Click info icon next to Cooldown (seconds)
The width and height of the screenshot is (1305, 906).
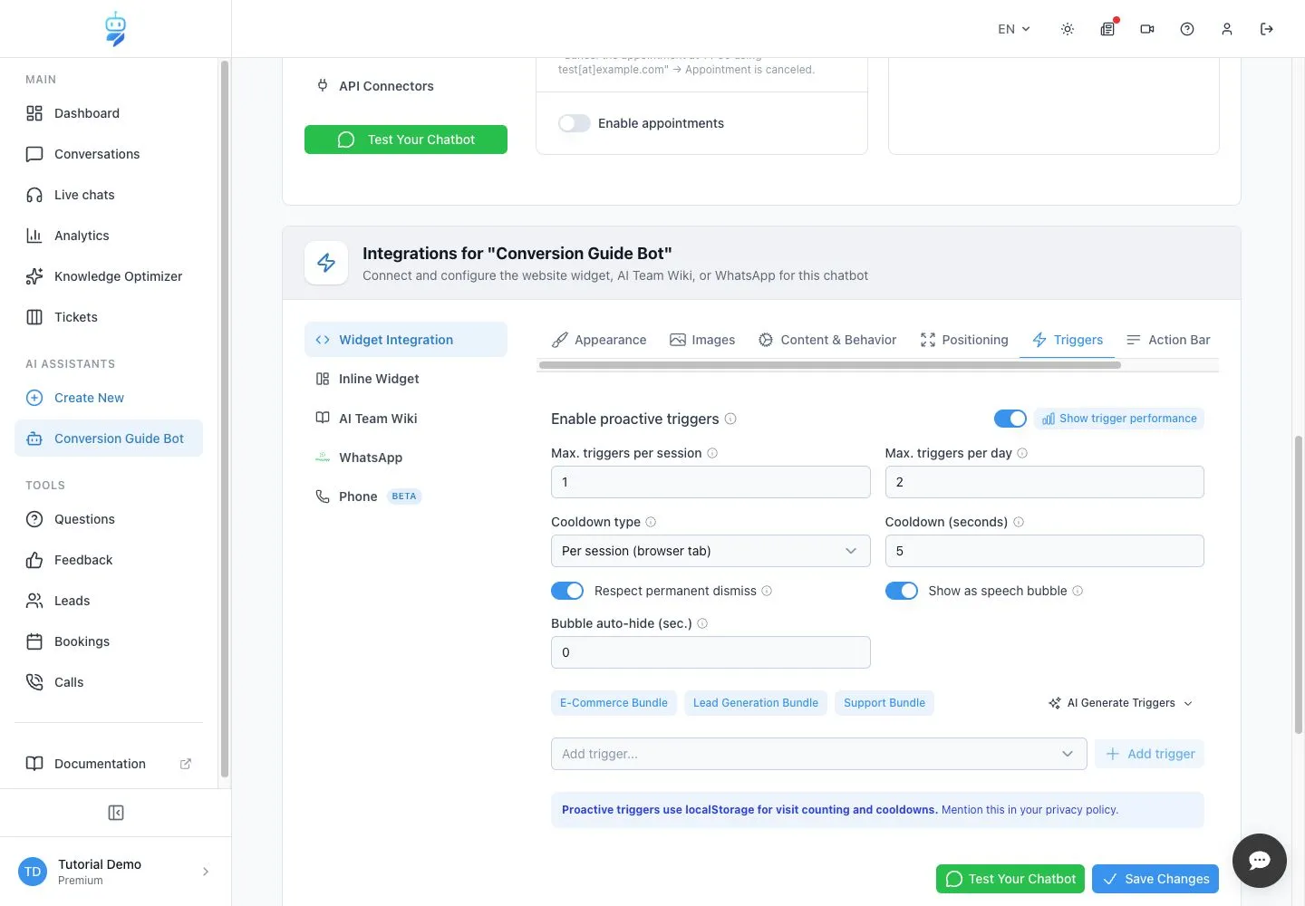(x=1019, y=522)
